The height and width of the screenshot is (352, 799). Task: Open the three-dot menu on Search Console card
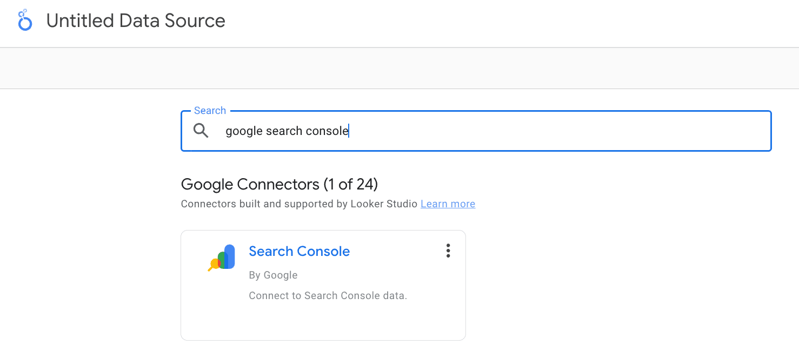(448, 251)
